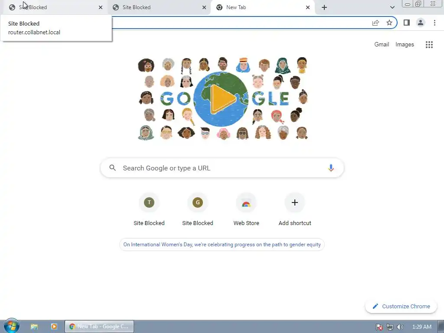Open the Action Center flag tray icon
Screen dimensions: 444x333
pyautogui.click(x=379, y=327)
